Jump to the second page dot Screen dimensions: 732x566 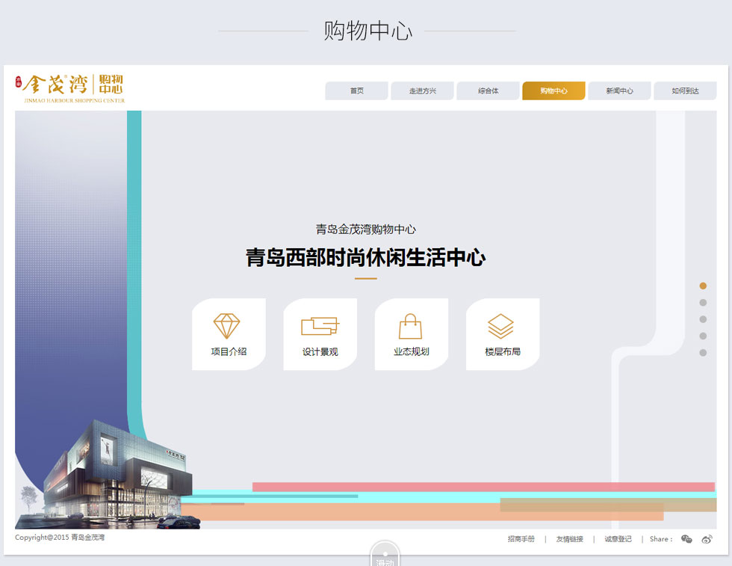coord(703,303)
